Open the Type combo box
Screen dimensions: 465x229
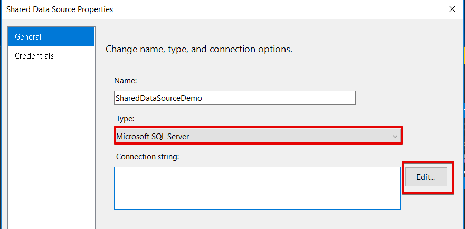[x=258, y=136]
